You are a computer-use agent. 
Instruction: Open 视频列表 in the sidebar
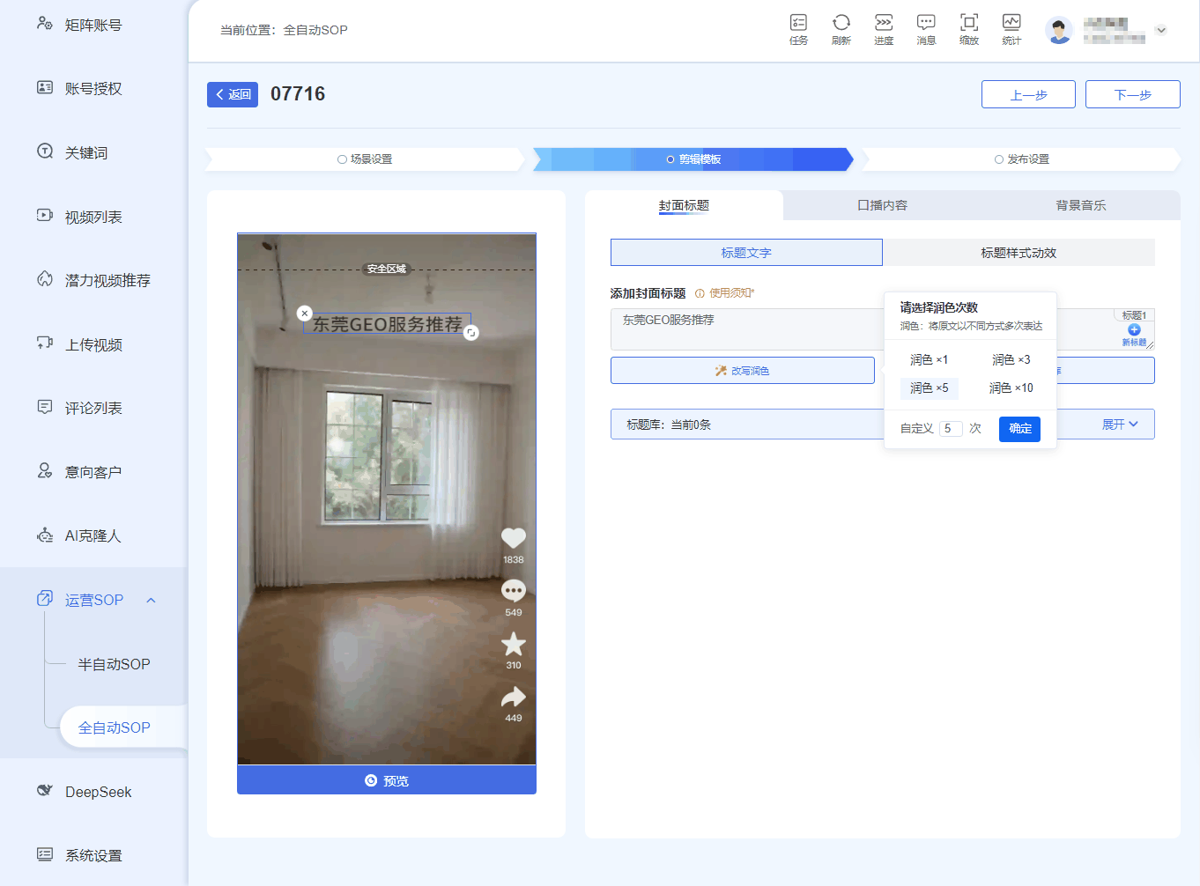(93, 217)
